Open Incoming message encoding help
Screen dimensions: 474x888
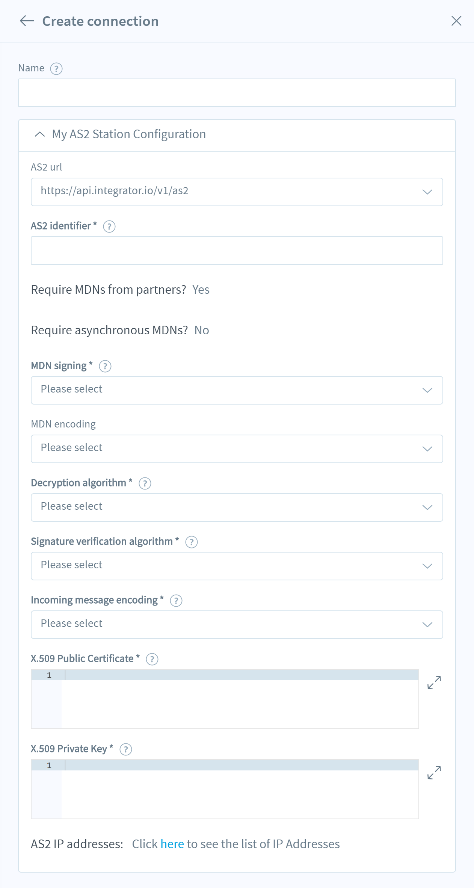pyautogui.click(x=175, y=601)
